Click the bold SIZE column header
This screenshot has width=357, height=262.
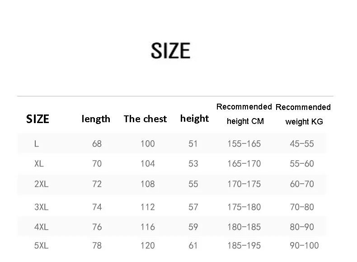(38, 119)
